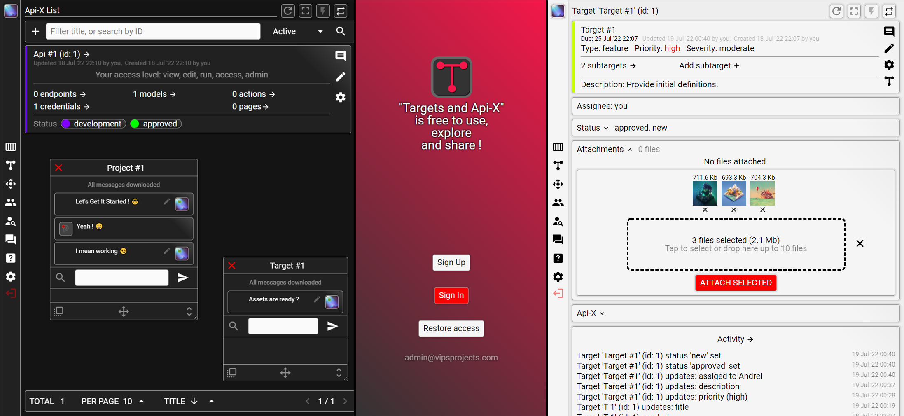Close the Project #1 chat window
The image size is (904, 416).
pos(58,168)
